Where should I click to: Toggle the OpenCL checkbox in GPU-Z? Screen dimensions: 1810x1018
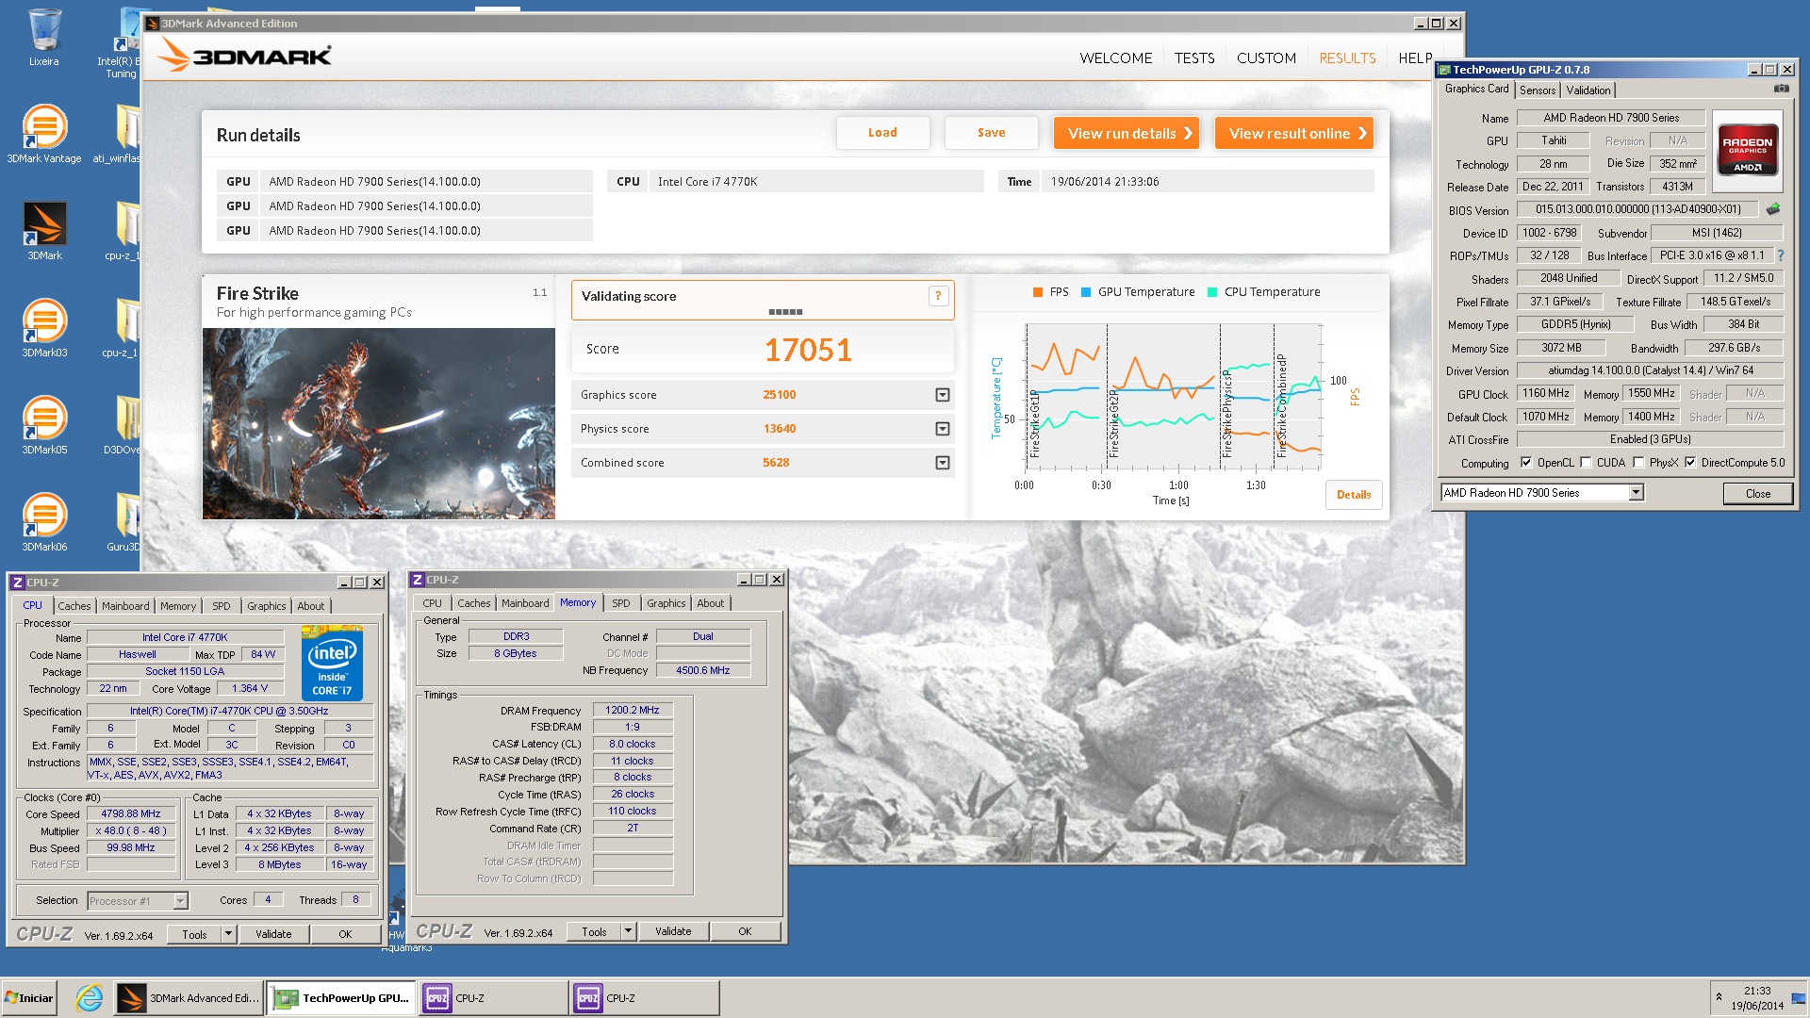1526,463
